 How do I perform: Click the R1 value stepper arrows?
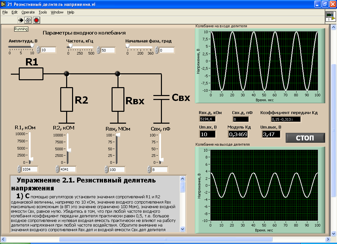19,169
